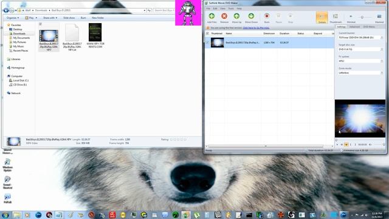The height and width of the screenshot is (219, 389).
Task: Click the Explorer search box
Action: pos(164,10)
